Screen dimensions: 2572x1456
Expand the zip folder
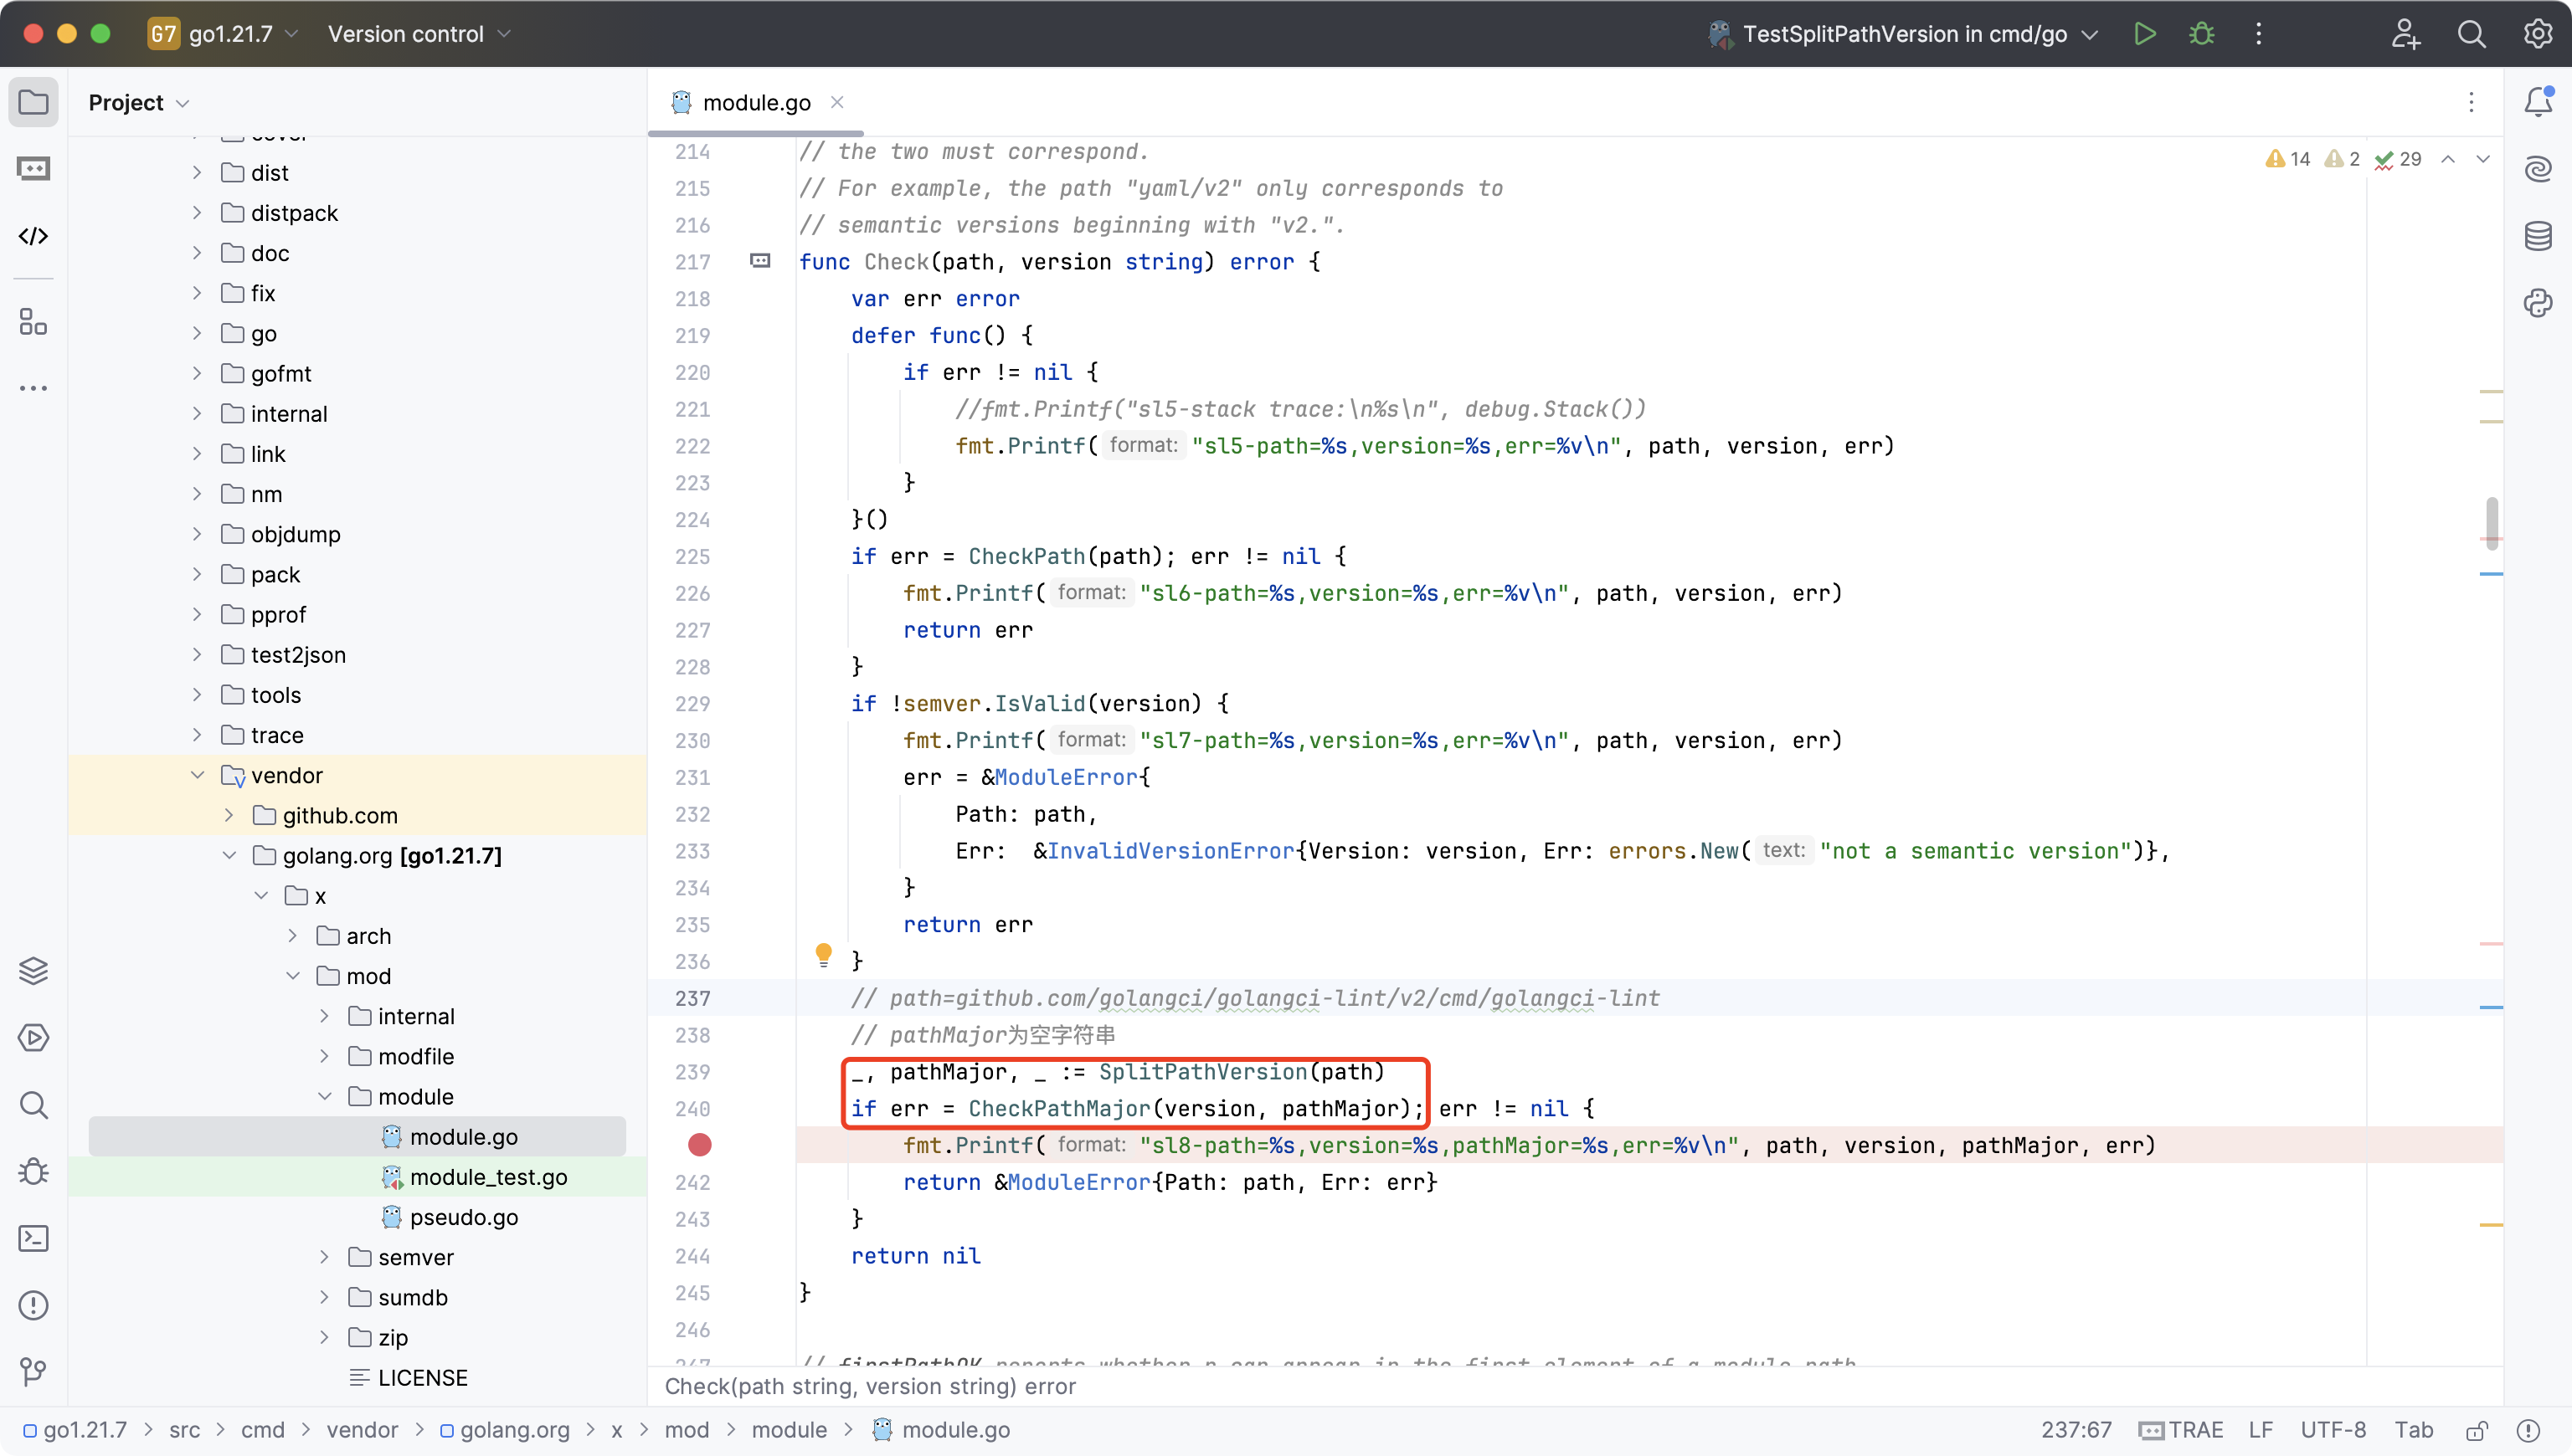tap(324, 1337)
